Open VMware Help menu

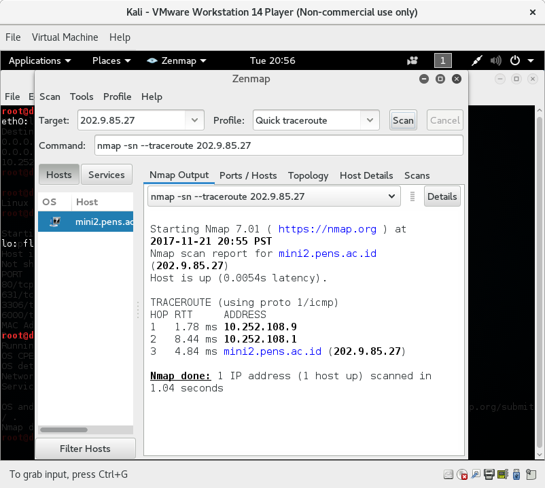click(x=120, y=37)
